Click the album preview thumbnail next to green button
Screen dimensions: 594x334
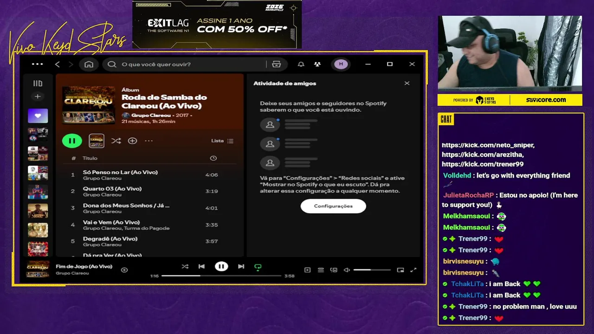[97, 141]
